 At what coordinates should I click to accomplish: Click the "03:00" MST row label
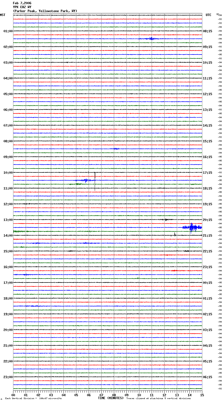point(8,63)
